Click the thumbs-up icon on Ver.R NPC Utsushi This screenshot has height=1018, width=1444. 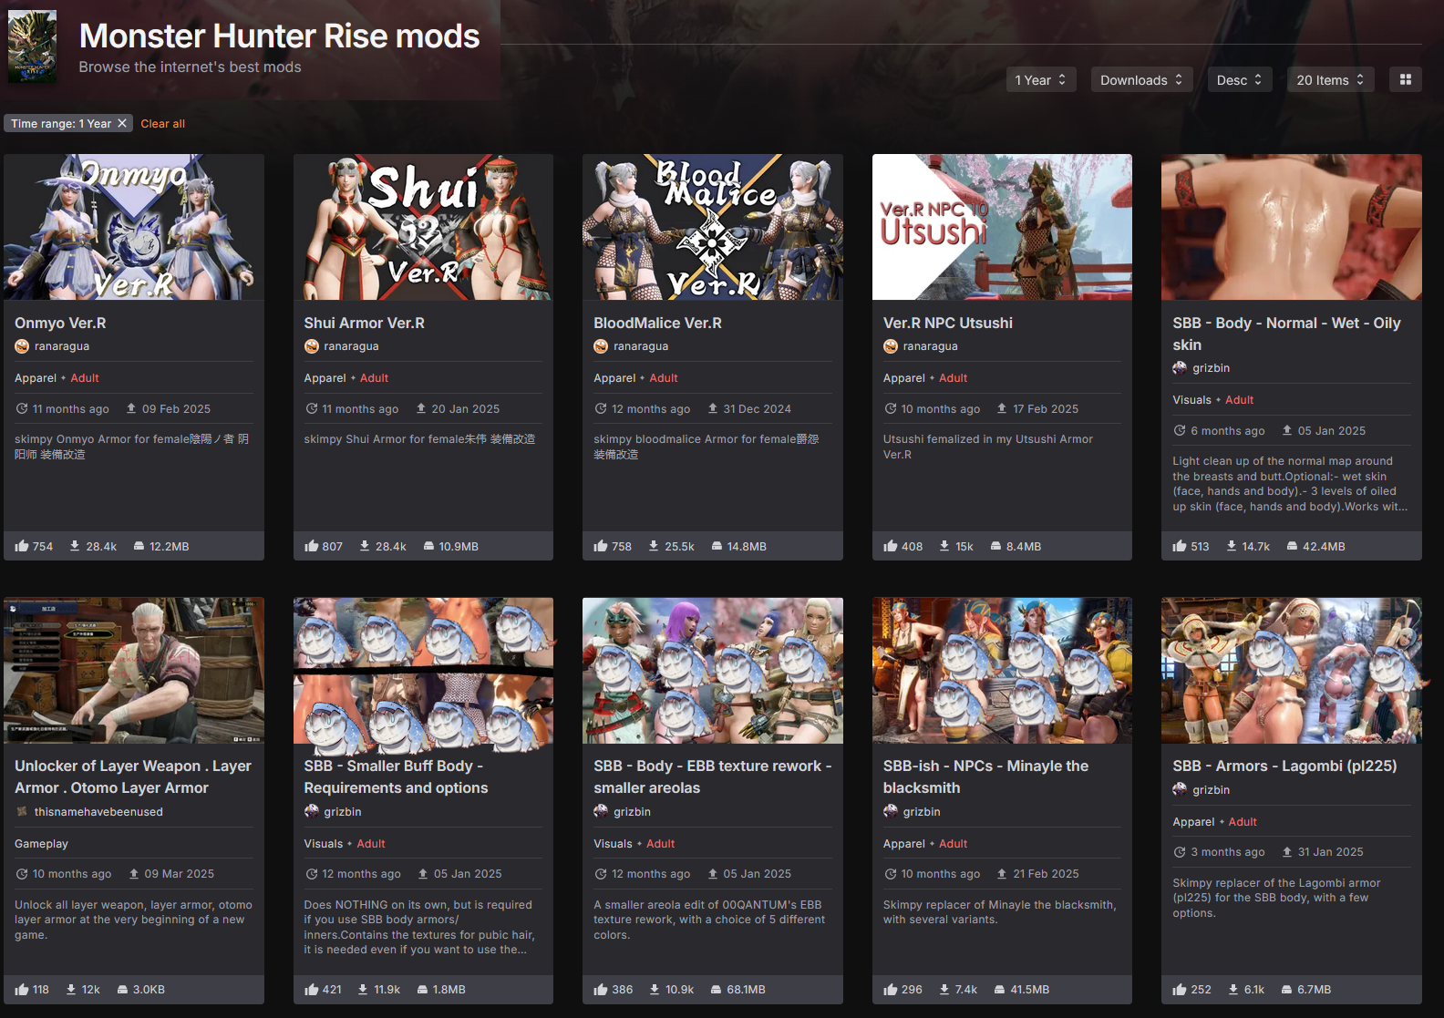(891, 546)
